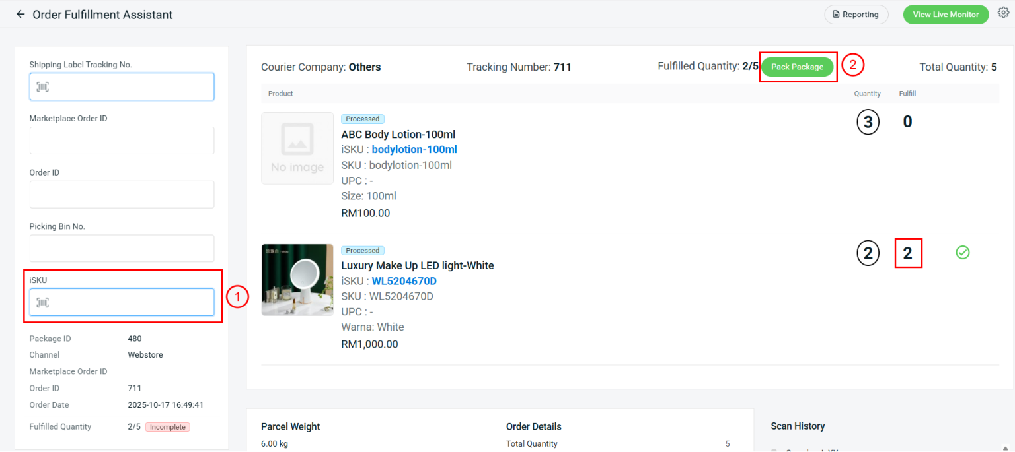Screen dimensions: 1015x452
Task: Click the back arrow beside Order Fulfillment Assistant
Action: pyautogui.click(x=20, y=13)
